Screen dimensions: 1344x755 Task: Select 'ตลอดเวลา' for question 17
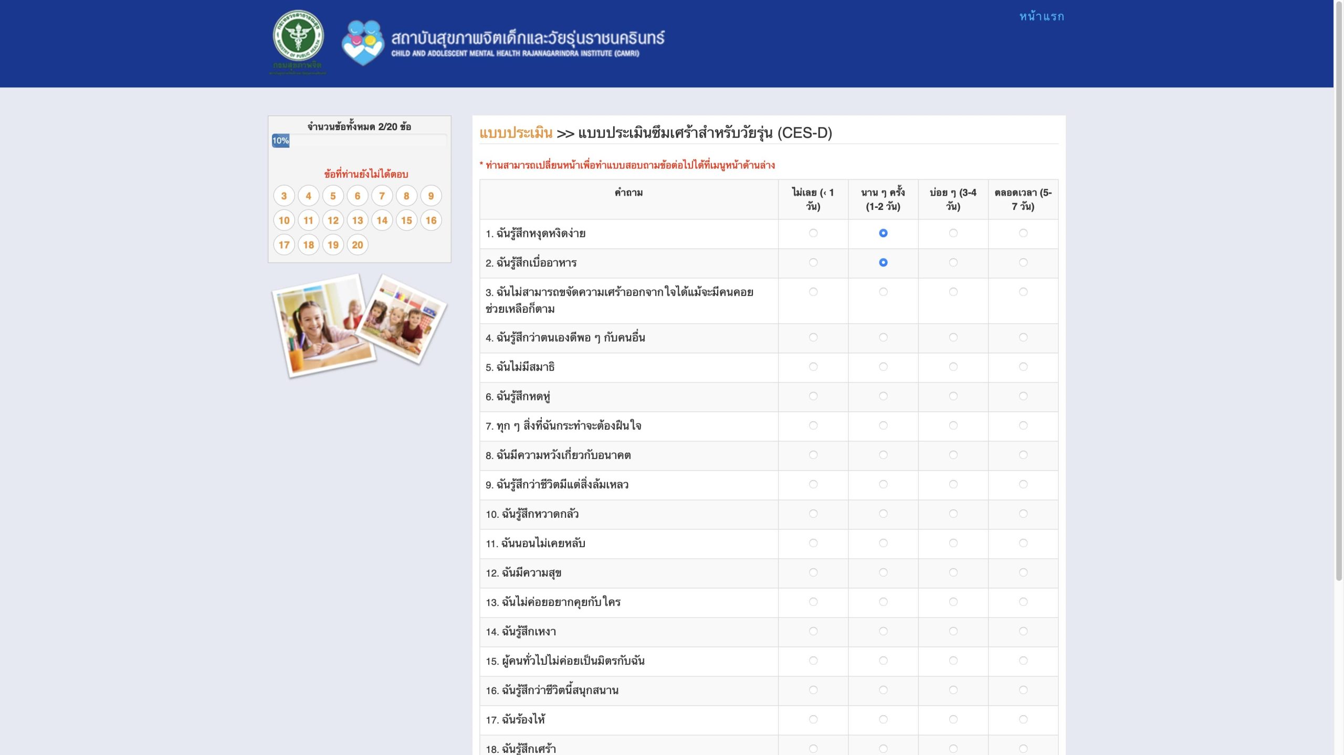[x=1023, y=719]
